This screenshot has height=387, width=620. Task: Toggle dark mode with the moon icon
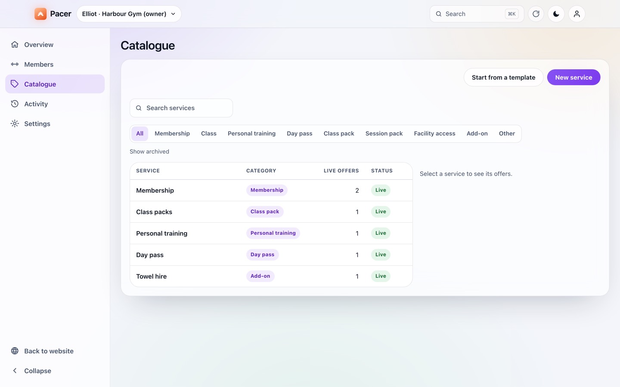pos(556,14)
